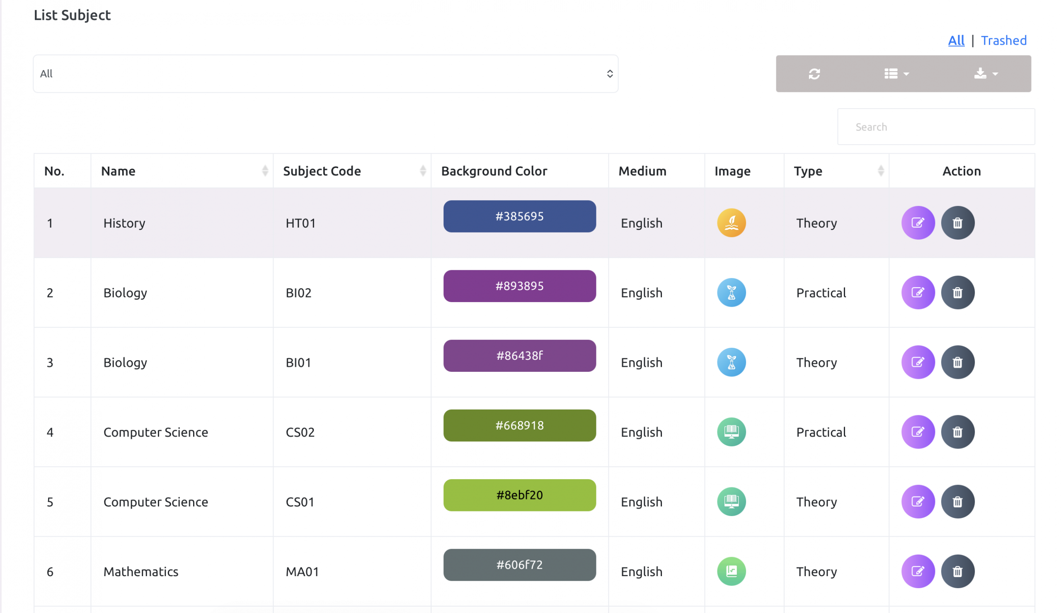Click the Mathematics subject image icon
This screenshot has width=1061, height=613.
click(731, 571)
